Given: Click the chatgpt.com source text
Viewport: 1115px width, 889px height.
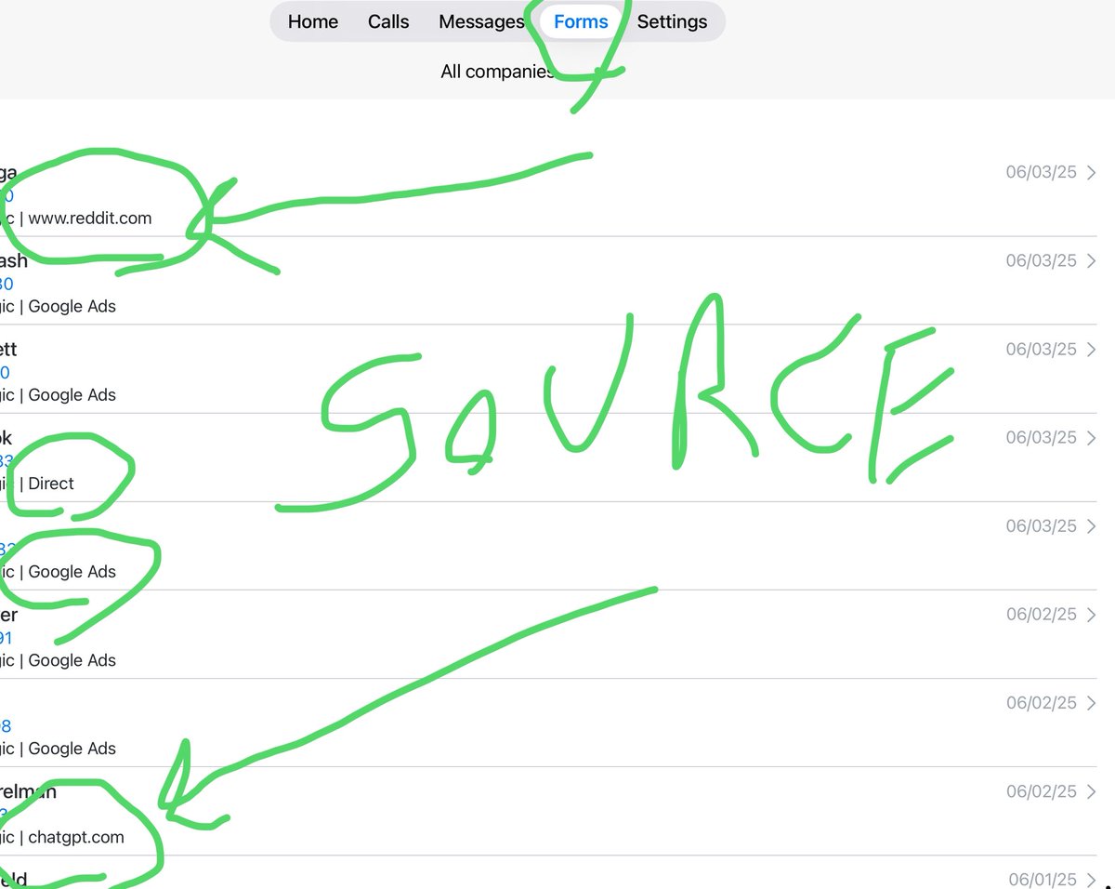Looking at the screenshot, I should [x=76, y=837].
